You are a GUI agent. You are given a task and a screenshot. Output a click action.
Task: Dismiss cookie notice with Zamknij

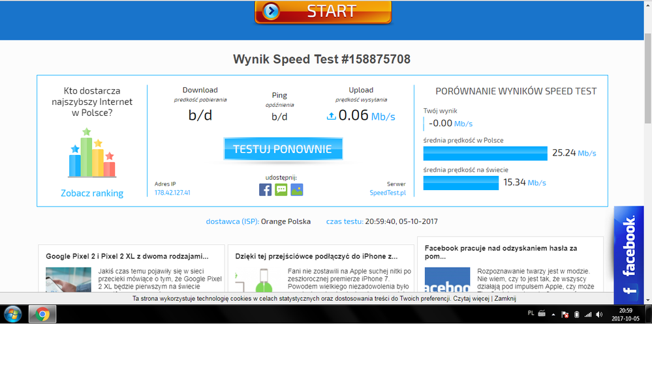pos(505,298)
